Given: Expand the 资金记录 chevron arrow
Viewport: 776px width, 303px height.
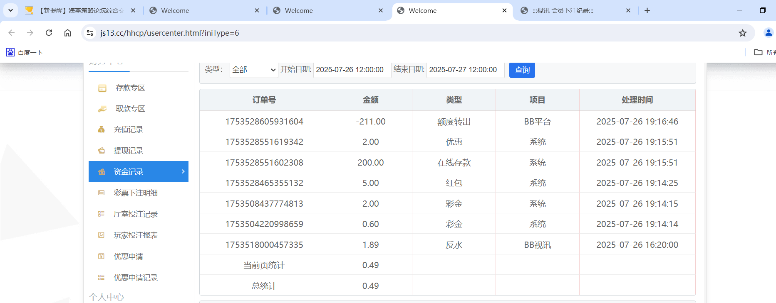Looking at the screenshot, I should click(183, 171).
